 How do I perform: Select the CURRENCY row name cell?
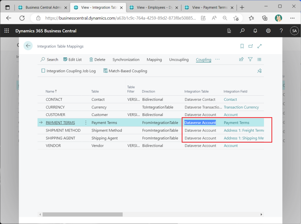(55, 107)
